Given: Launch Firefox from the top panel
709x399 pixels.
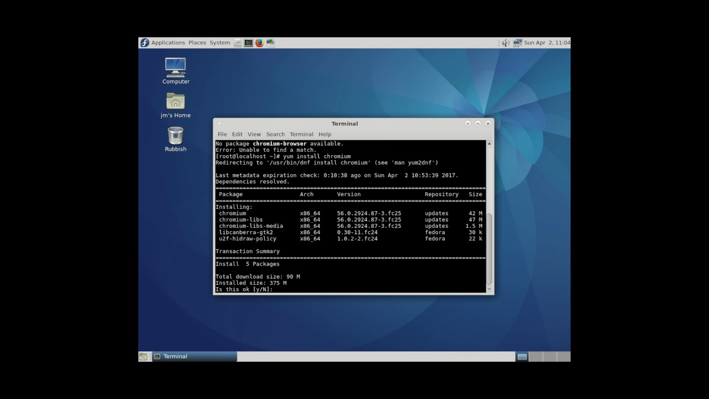Looking at the screenshot, I should [x=259, y=43].
